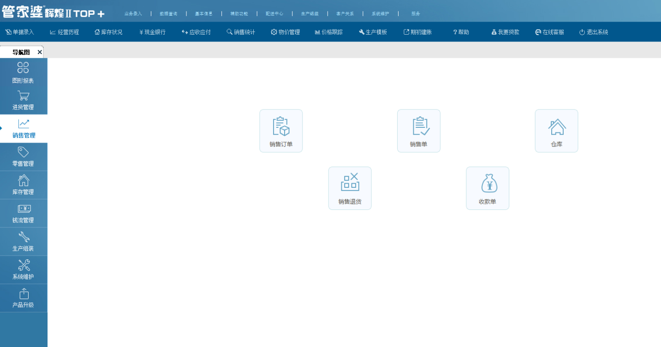
Task: Open 期初建账 toolbar item
Action: pyautogui.click(x=417, y=32)
